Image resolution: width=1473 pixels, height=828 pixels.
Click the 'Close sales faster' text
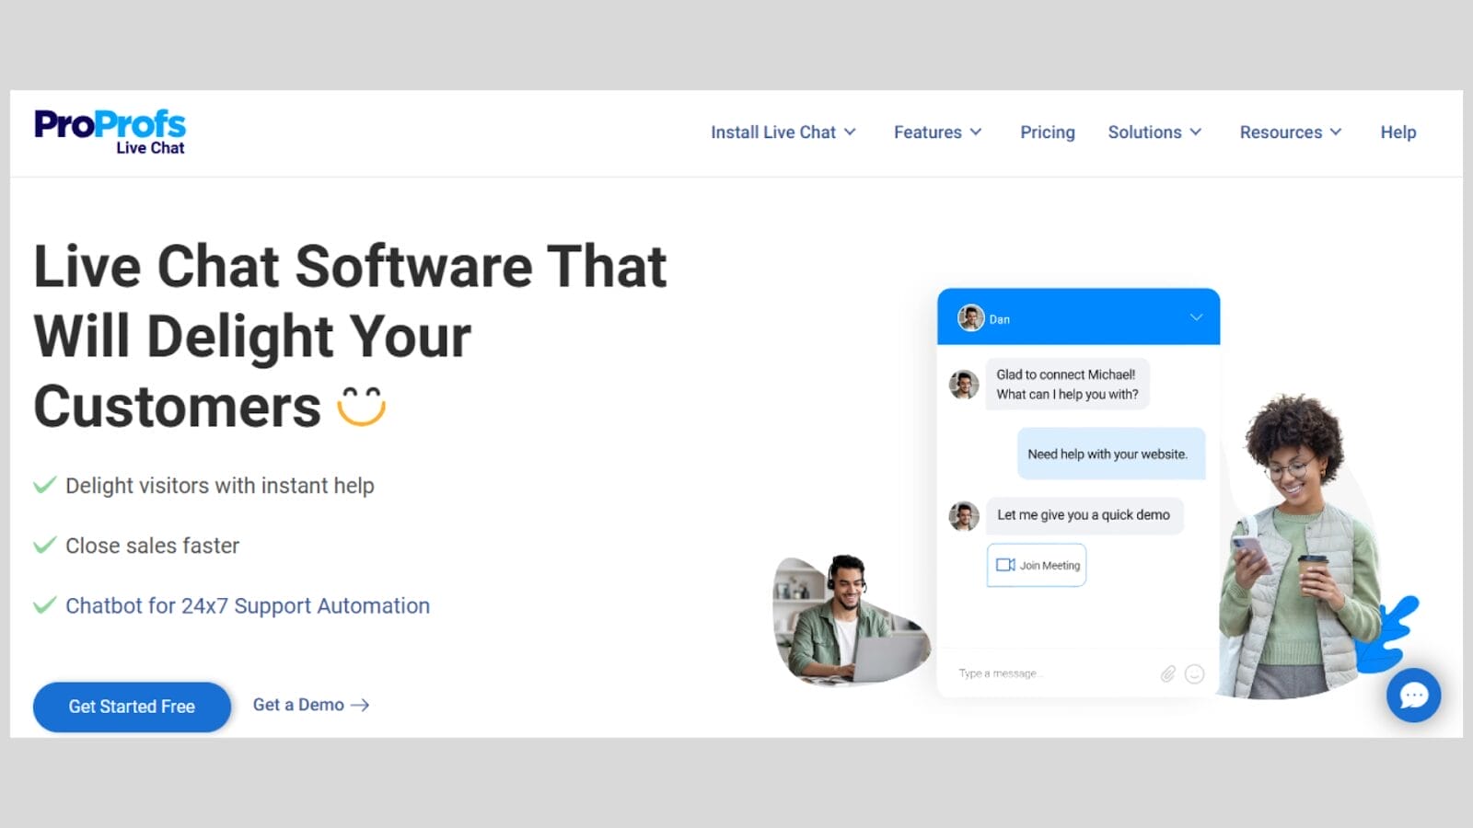[153, 546]
